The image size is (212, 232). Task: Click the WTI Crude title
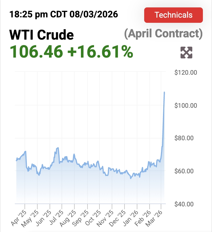(42, 35)
